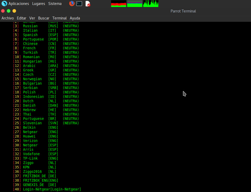251x192 pixels.
Task: Click the blue-topped system monitor graph
Action: [x=134, y=4]
